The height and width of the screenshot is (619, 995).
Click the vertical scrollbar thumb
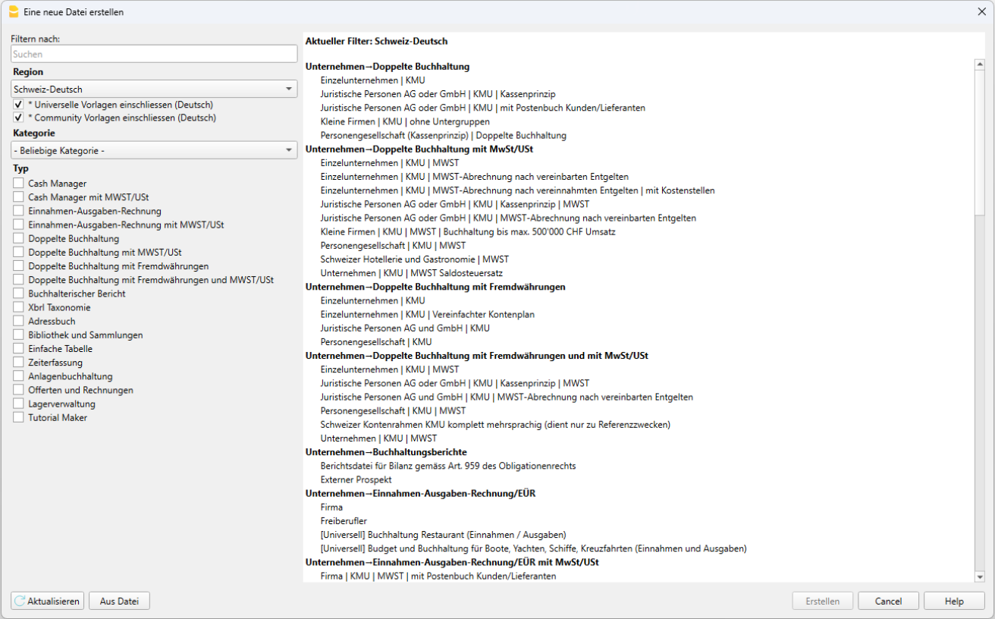pyautogui.click(x=979, y=143)
